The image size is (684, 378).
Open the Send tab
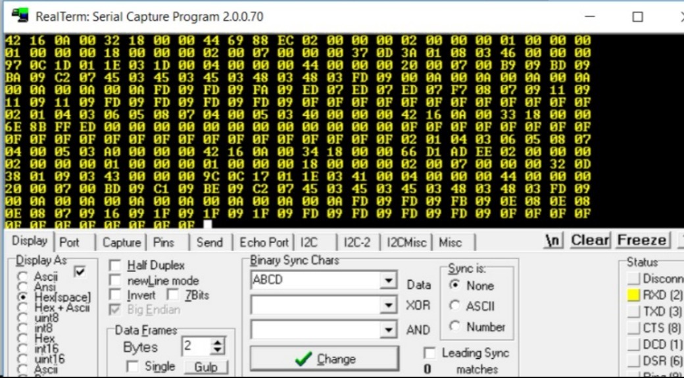coord(209,243)
